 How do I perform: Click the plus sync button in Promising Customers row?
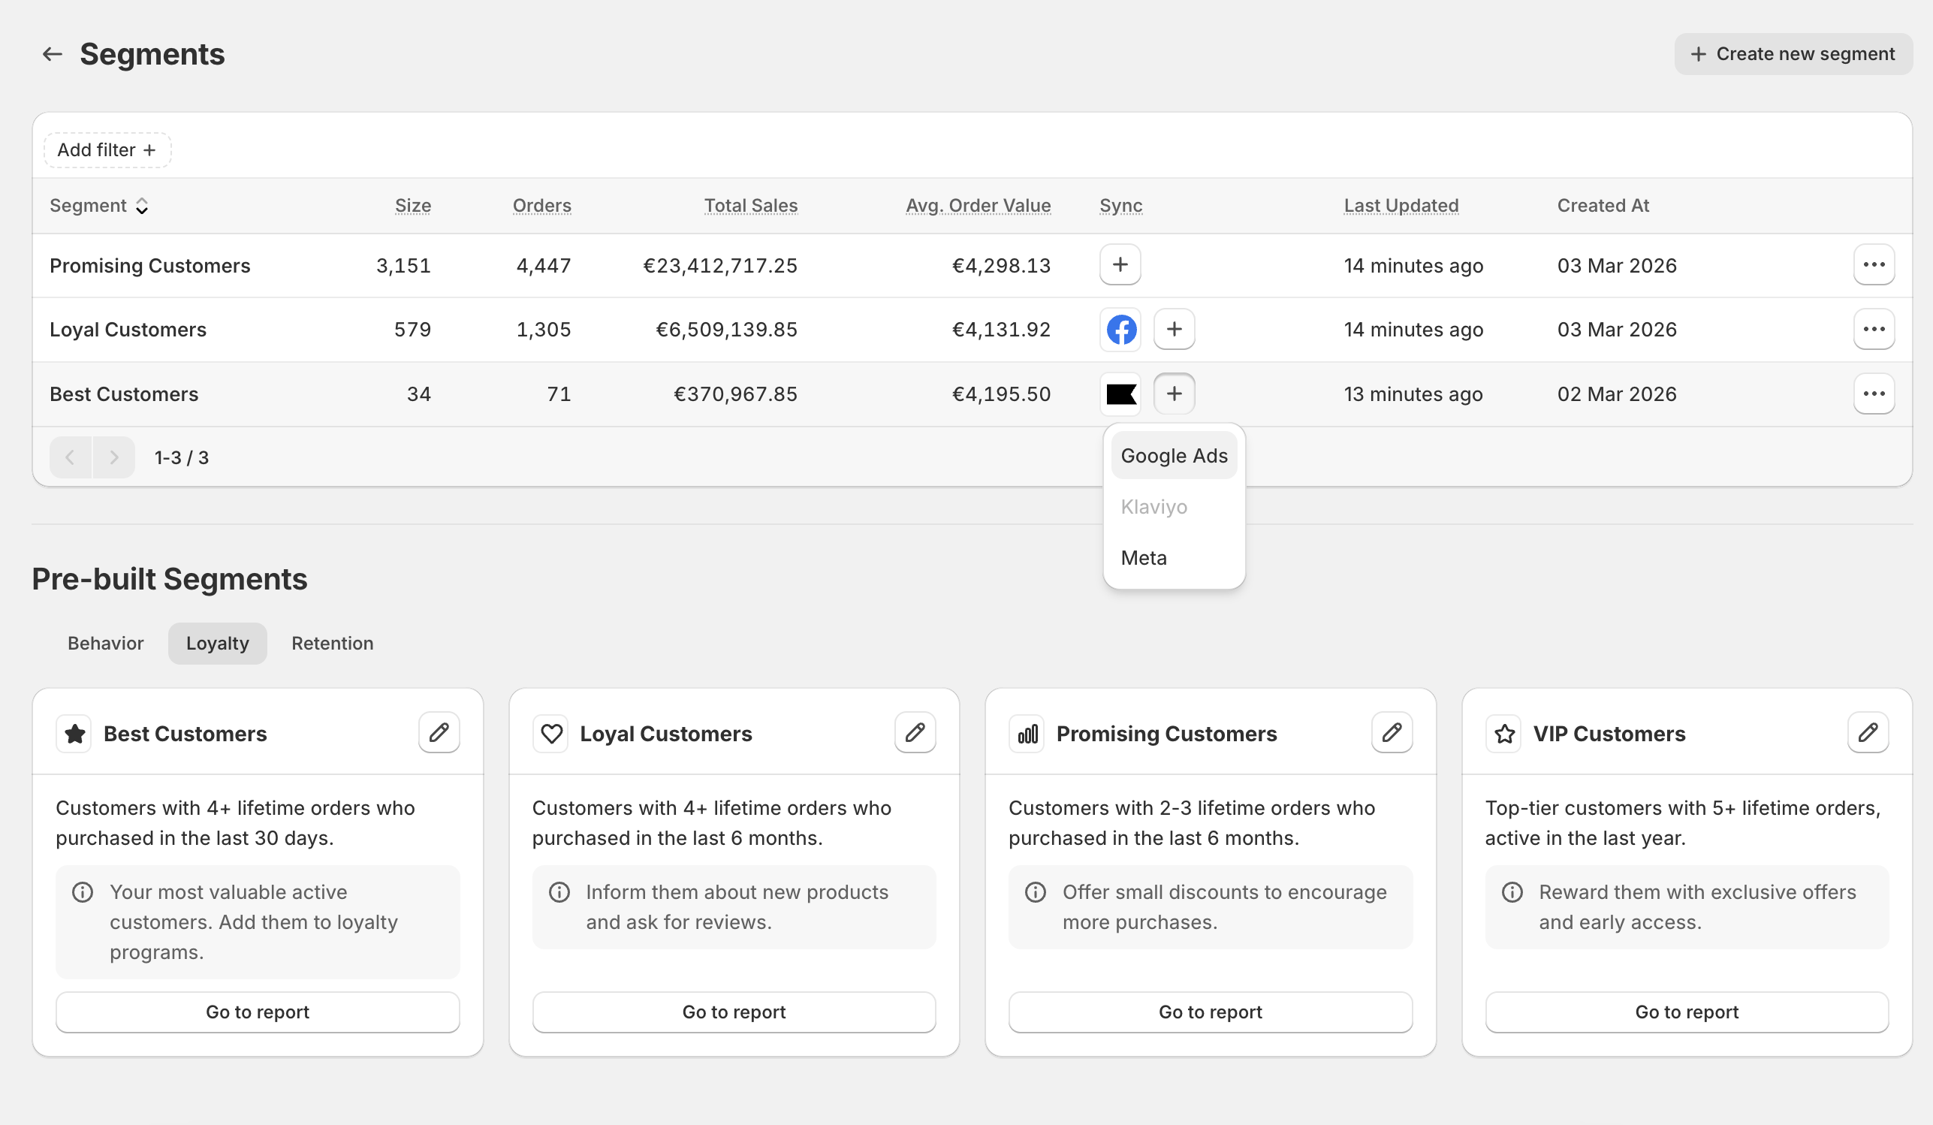[x=1120, y=264]
